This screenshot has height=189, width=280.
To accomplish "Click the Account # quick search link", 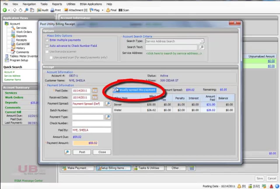I will click(9, 72).
